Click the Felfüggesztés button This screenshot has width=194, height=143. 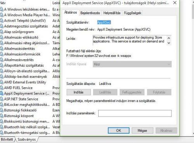coord(132,92)
